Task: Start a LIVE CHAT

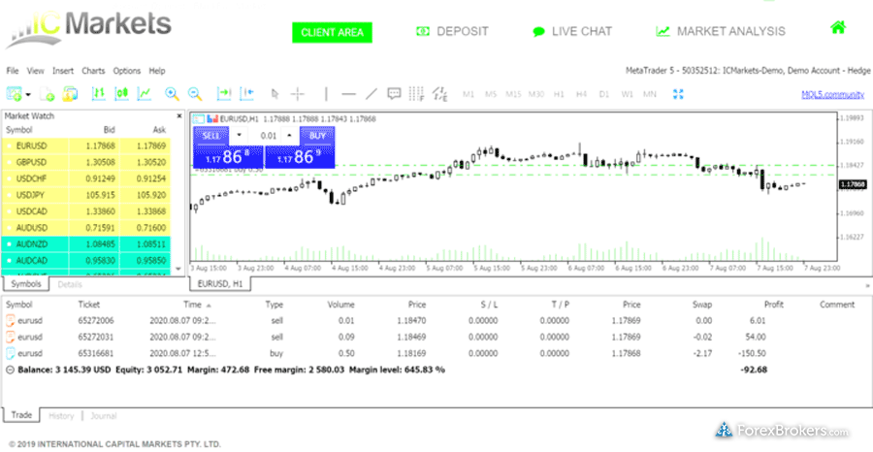Action: (x=572, y=32)
